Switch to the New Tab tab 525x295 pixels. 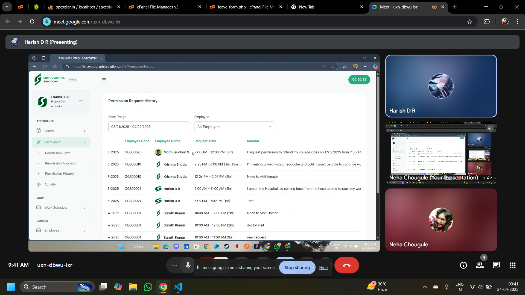(306, 7)
